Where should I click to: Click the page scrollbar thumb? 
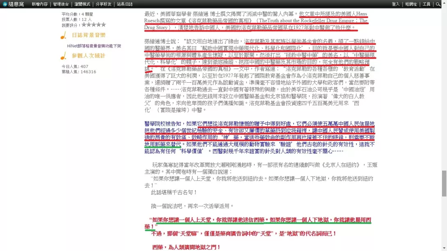444,183
